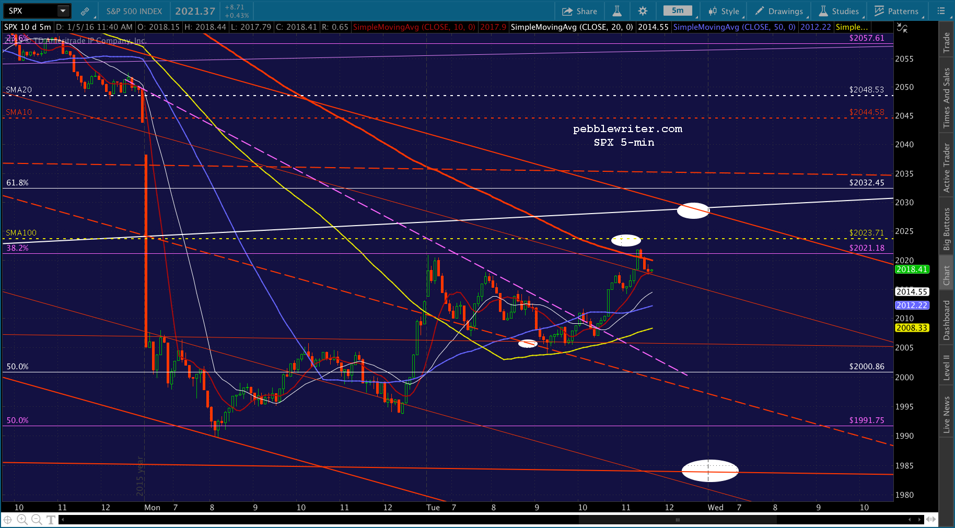Click the chart scale toggle icon below toolbar
955x528 pixels.
[902, 28]
